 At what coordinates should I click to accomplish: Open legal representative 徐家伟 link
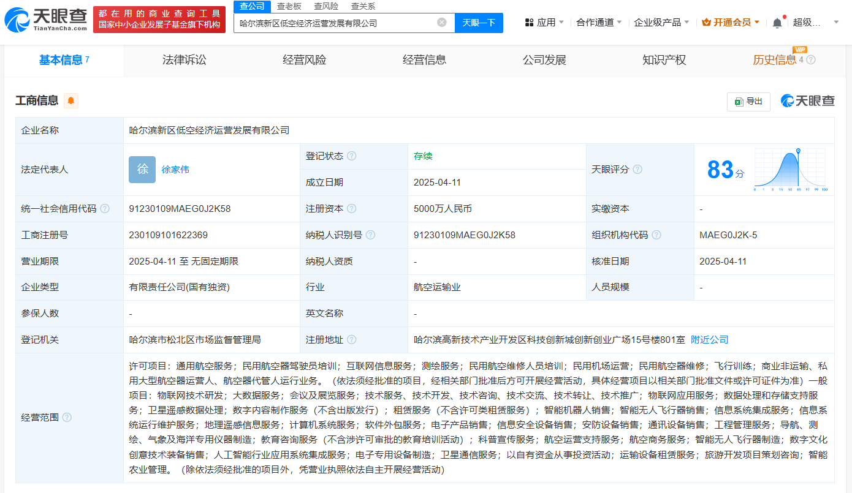[x=175, y=170]
